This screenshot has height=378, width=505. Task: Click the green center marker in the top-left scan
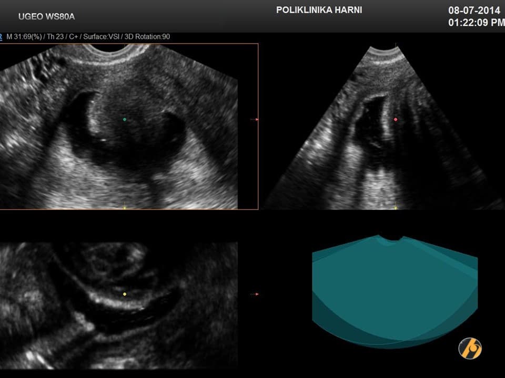coord(124,119)
